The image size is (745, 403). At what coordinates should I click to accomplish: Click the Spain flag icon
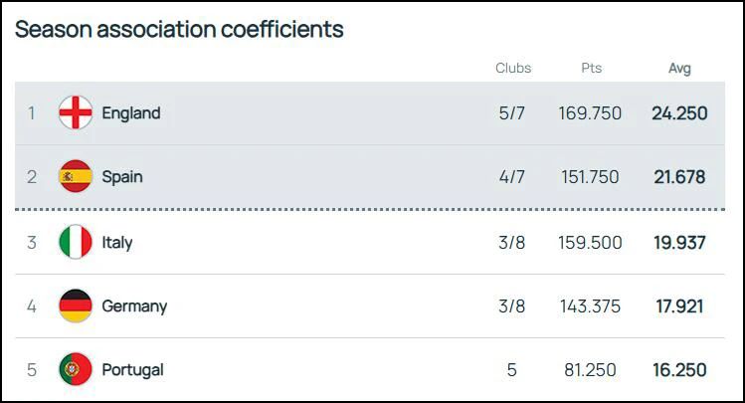pos(76,176)
